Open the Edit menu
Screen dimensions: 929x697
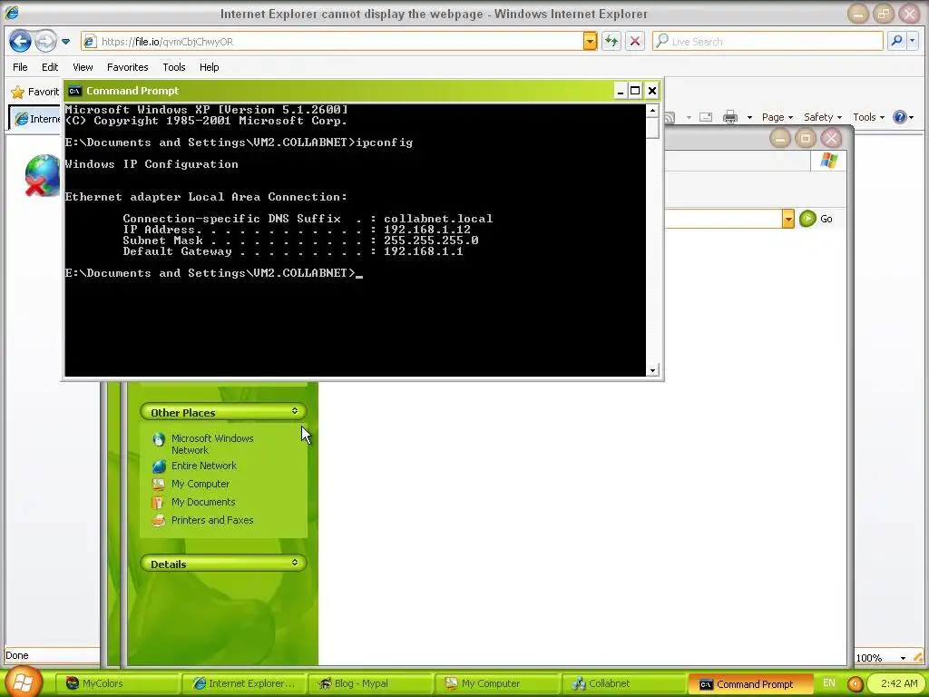(x=50, y=67)
